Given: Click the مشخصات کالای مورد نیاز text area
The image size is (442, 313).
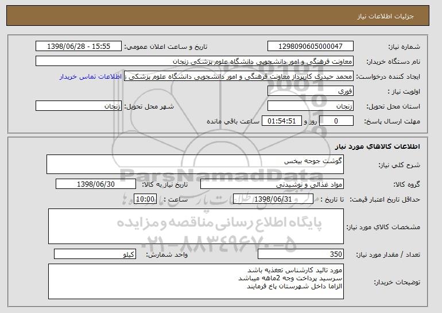Looking at the screenshot, I should (x=196, y=226).
